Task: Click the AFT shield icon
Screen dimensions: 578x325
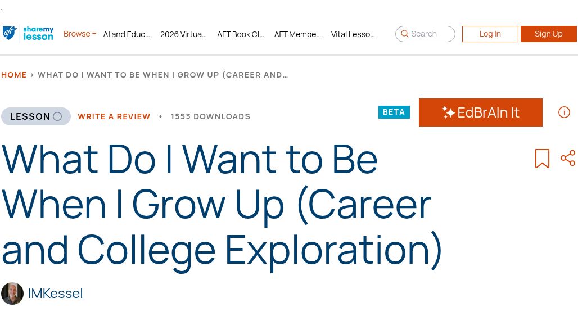Action: click(x=10, y=34)
